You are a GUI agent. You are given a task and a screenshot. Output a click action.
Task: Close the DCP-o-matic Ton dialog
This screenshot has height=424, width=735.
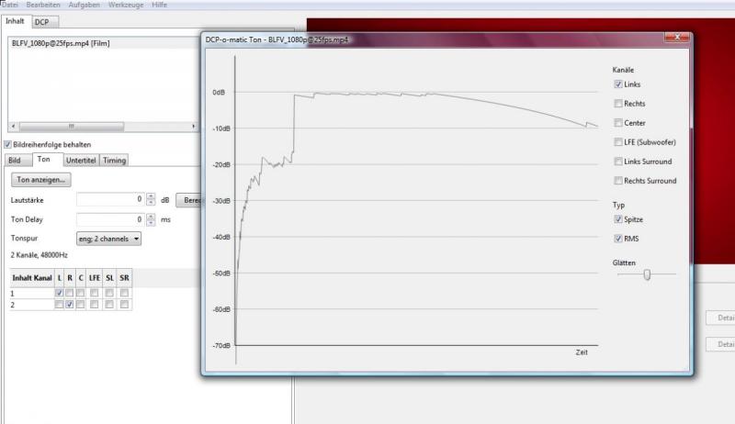[x=677, y=39]
